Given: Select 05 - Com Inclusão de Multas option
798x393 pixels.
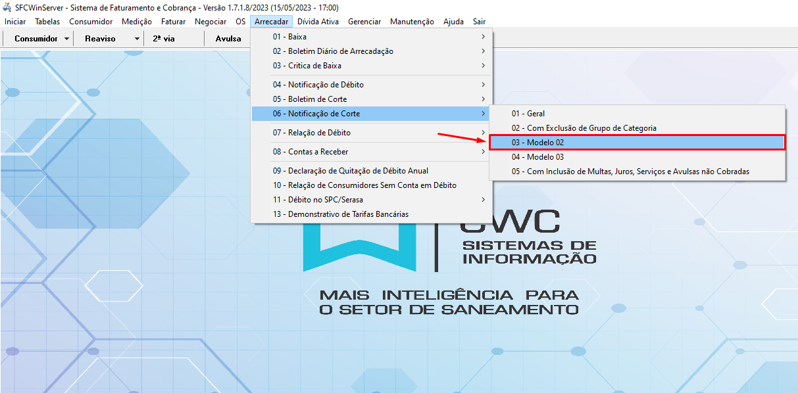Looking at the screenshot, I should [x=630, y=172].
